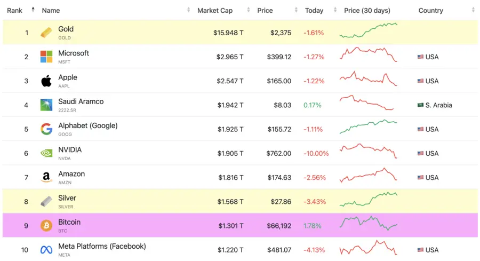Click the 1.78% today change value

(312, 226)
